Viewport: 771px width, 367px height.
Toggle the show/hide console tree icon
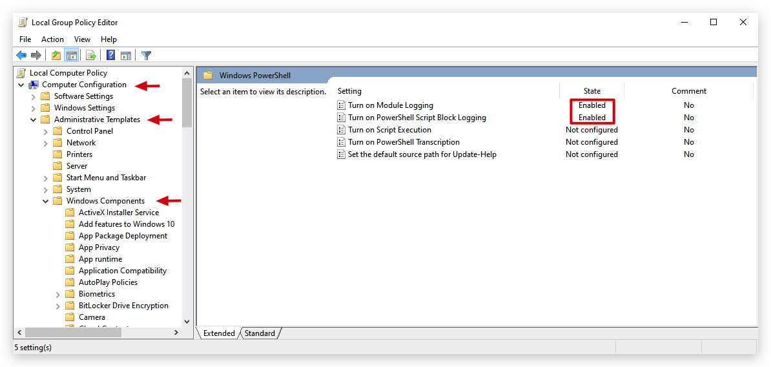71,55
